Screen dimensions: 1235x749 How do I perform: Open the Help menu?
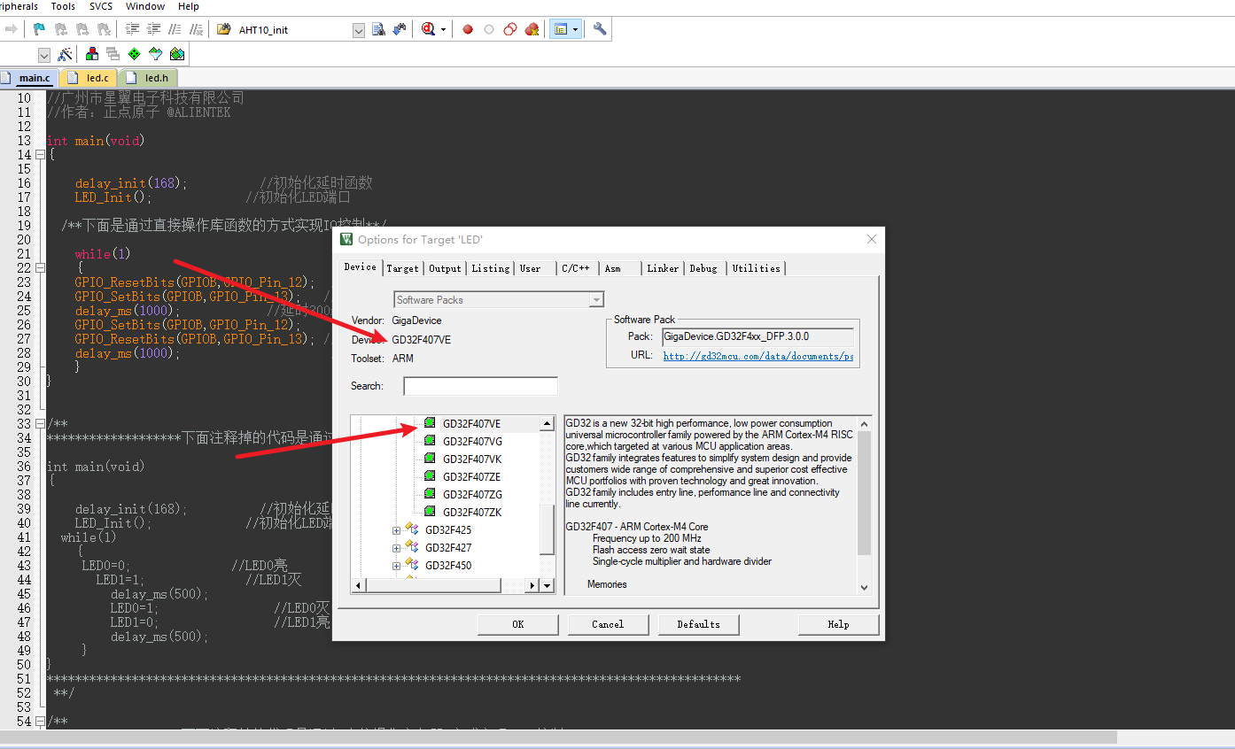click(x=189, y=6)
